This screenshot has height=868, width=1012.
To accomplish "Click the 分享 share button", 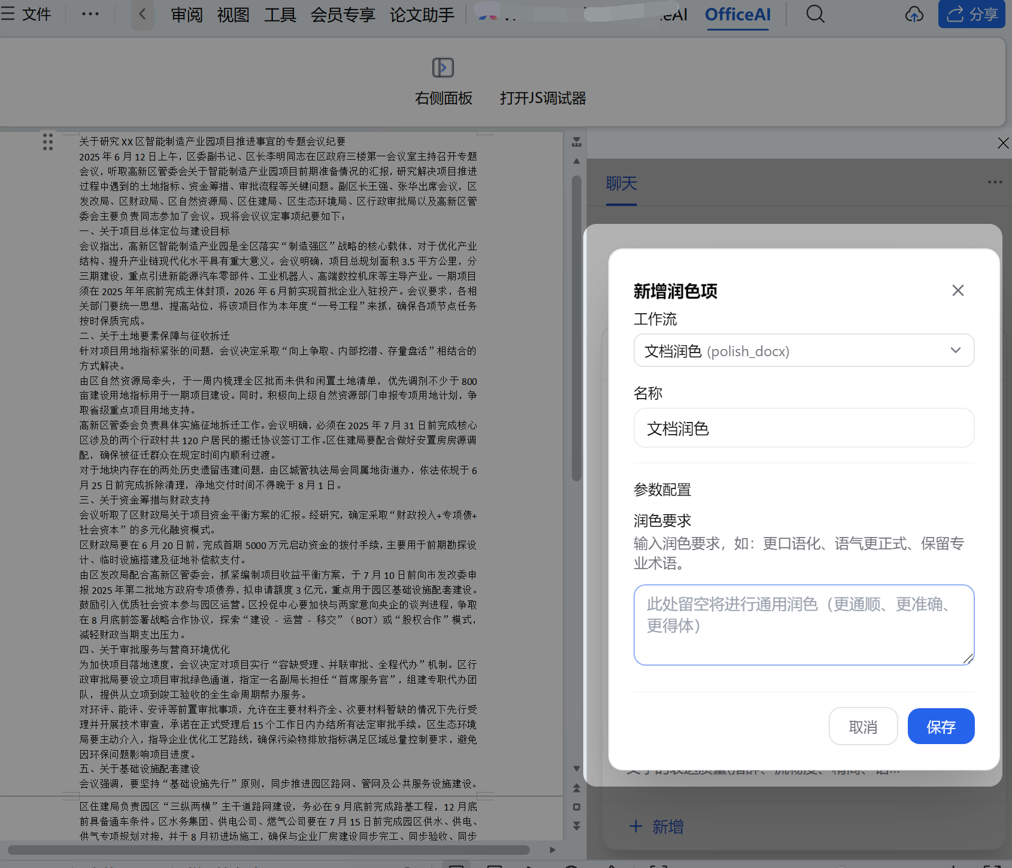I will tap(971, 14).
